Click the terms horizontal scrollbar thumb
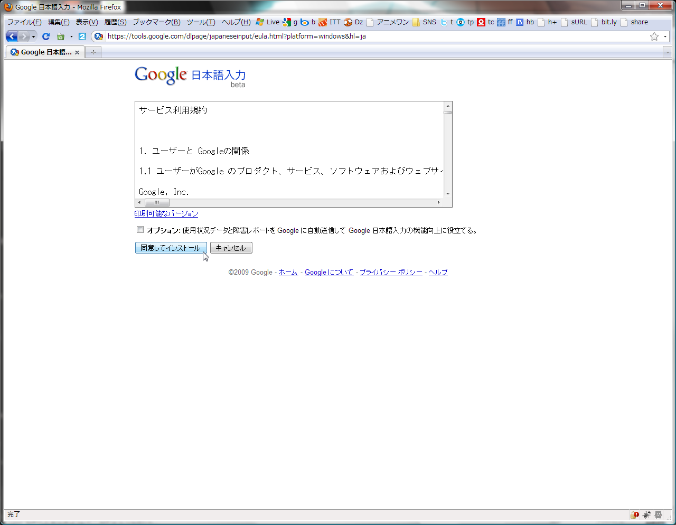Image resolution: width=676 pixels, height=525 pixels. pyautogui.click(x=157, y=203)
